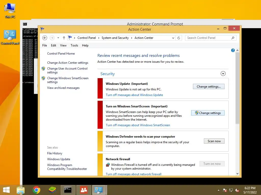This screenshot has height=195, width=261.
Task: Refresh the Action Center page
Action: [179, 38]
